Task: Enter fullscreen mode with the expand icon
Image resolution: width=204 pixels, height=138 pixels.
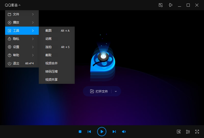Action: tap(197, 132)
